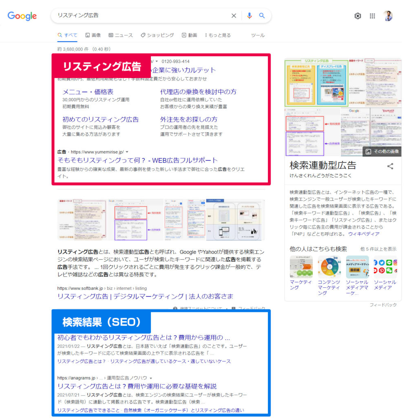This screenshot has height=418, width=404.
Task: Open 初心者でもわかるリスティング広告とは result
Action: (143, 338)
